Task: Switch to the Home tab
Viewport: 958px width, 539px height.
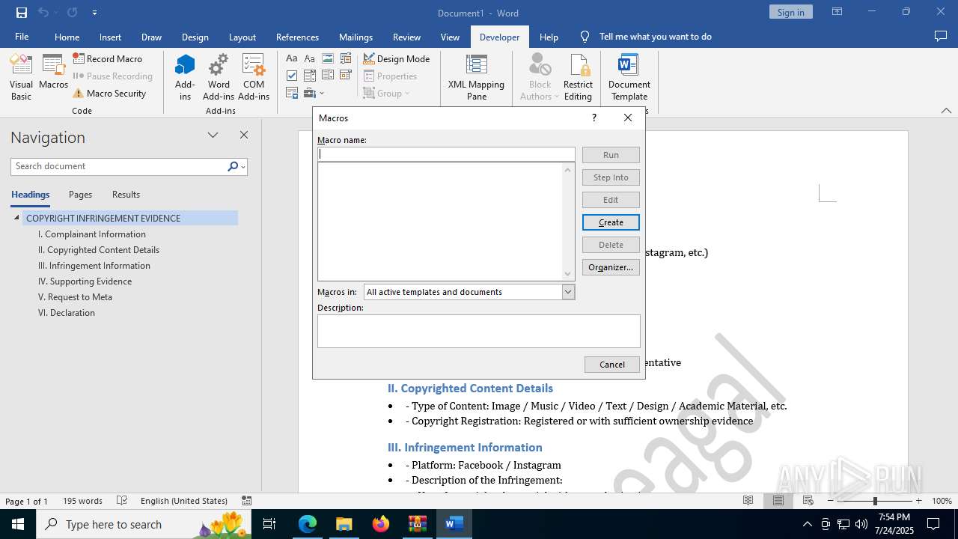Action: (67, 37)
